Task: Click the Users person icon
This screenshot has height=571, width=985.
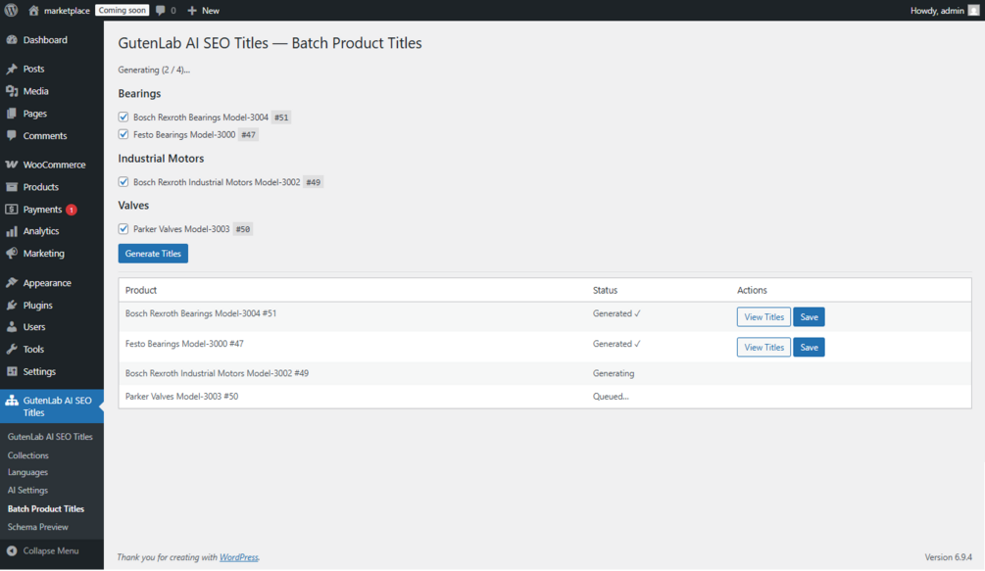Action: click(12, 327)
